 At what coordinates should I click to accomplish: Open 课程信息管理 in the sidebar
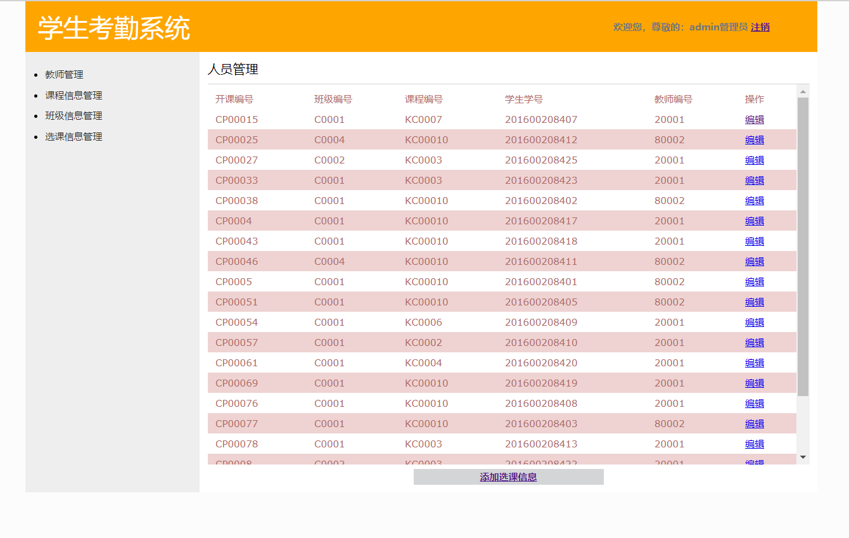coord(73,96)
